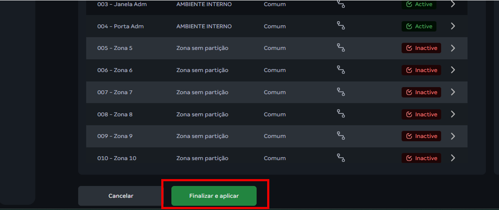Click Finalizar e aplicar
499x210 pixels.
pyautogui.click(x=214, y=196)
